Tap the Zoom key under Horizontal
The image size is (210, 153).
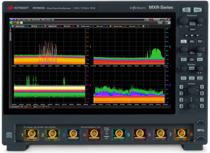click(x=193, y=24)
